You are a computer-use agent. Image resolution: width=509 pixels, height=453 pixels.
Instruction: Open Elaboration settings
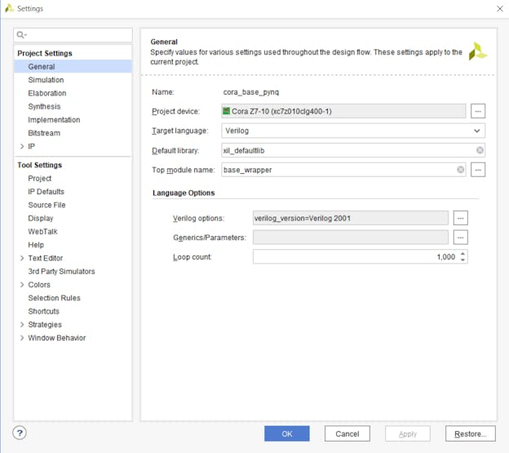(47, 93)
